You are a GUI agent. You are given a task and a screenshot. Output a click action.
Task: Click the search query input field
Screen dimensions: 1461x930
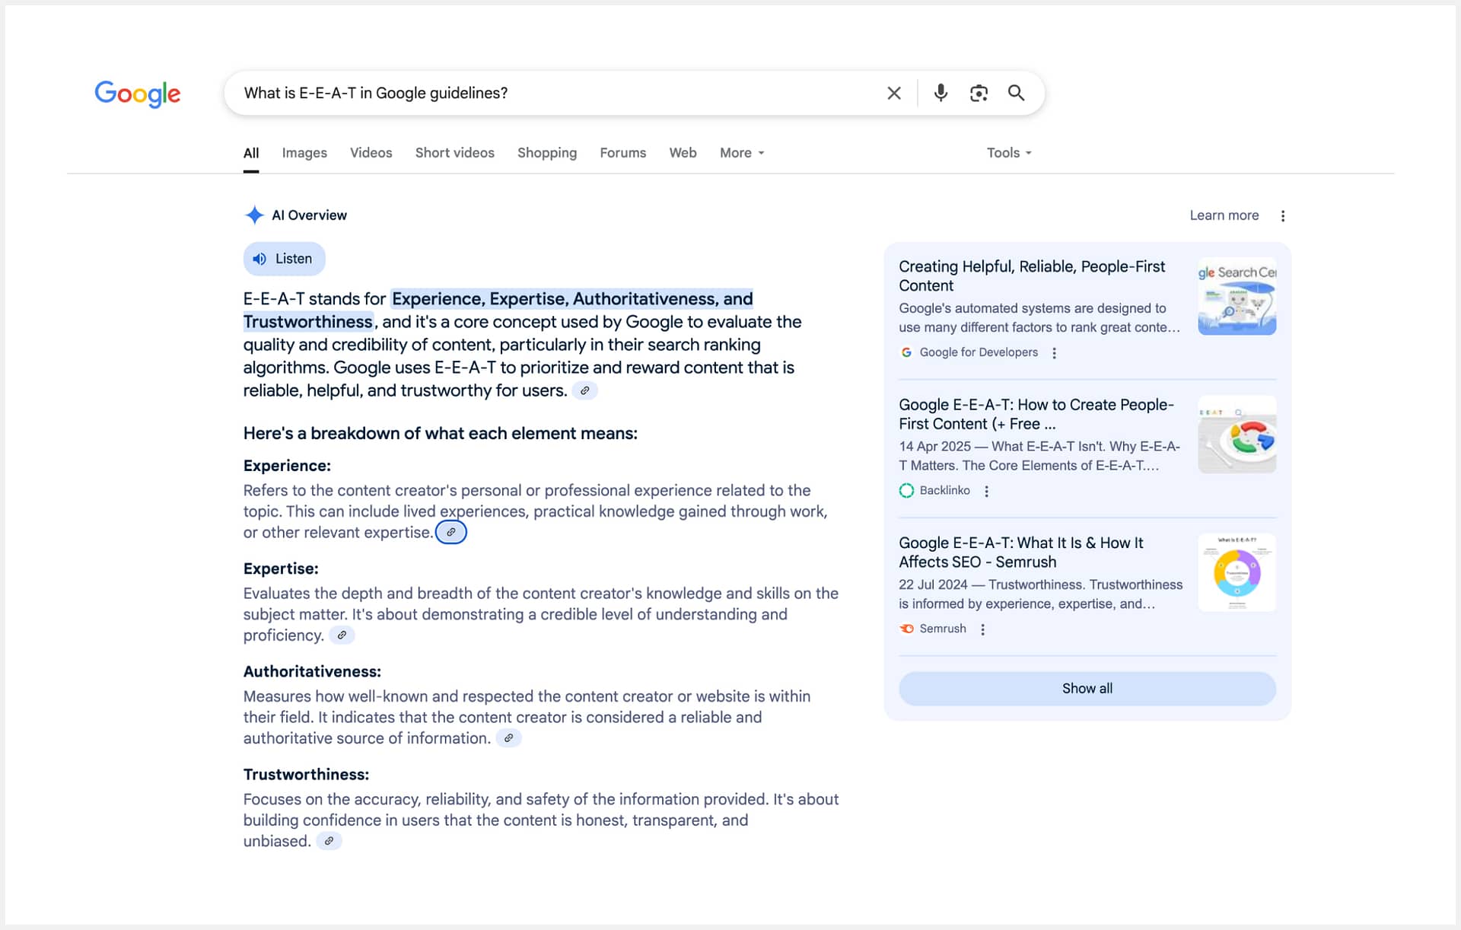555,93
